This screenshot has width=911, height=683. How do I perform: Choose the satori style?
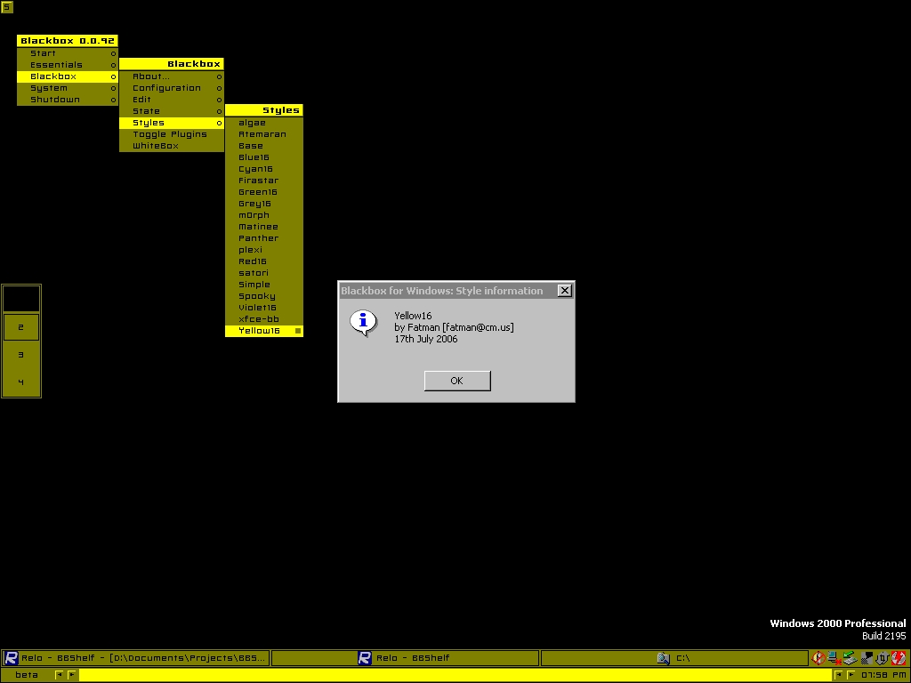coord(263,273)
